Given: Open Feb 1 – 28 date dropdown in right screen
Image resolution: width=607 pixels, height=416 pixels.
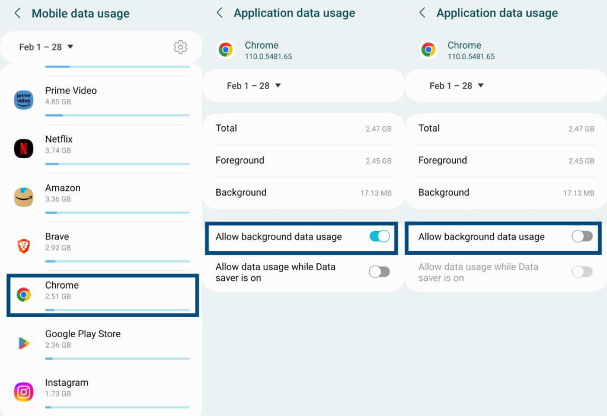Looking at the screenshot, I should (x=456, y=85).
